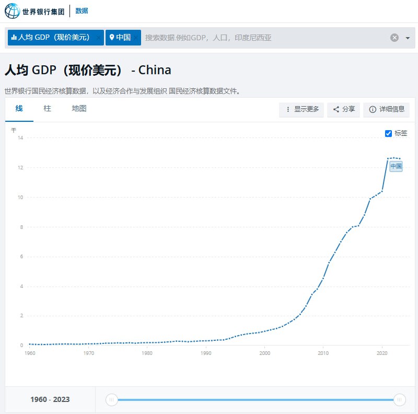This screenshot has width=418, height=414.
Task: Click the World Bank globe logo icon
Action: pos(13,10)
